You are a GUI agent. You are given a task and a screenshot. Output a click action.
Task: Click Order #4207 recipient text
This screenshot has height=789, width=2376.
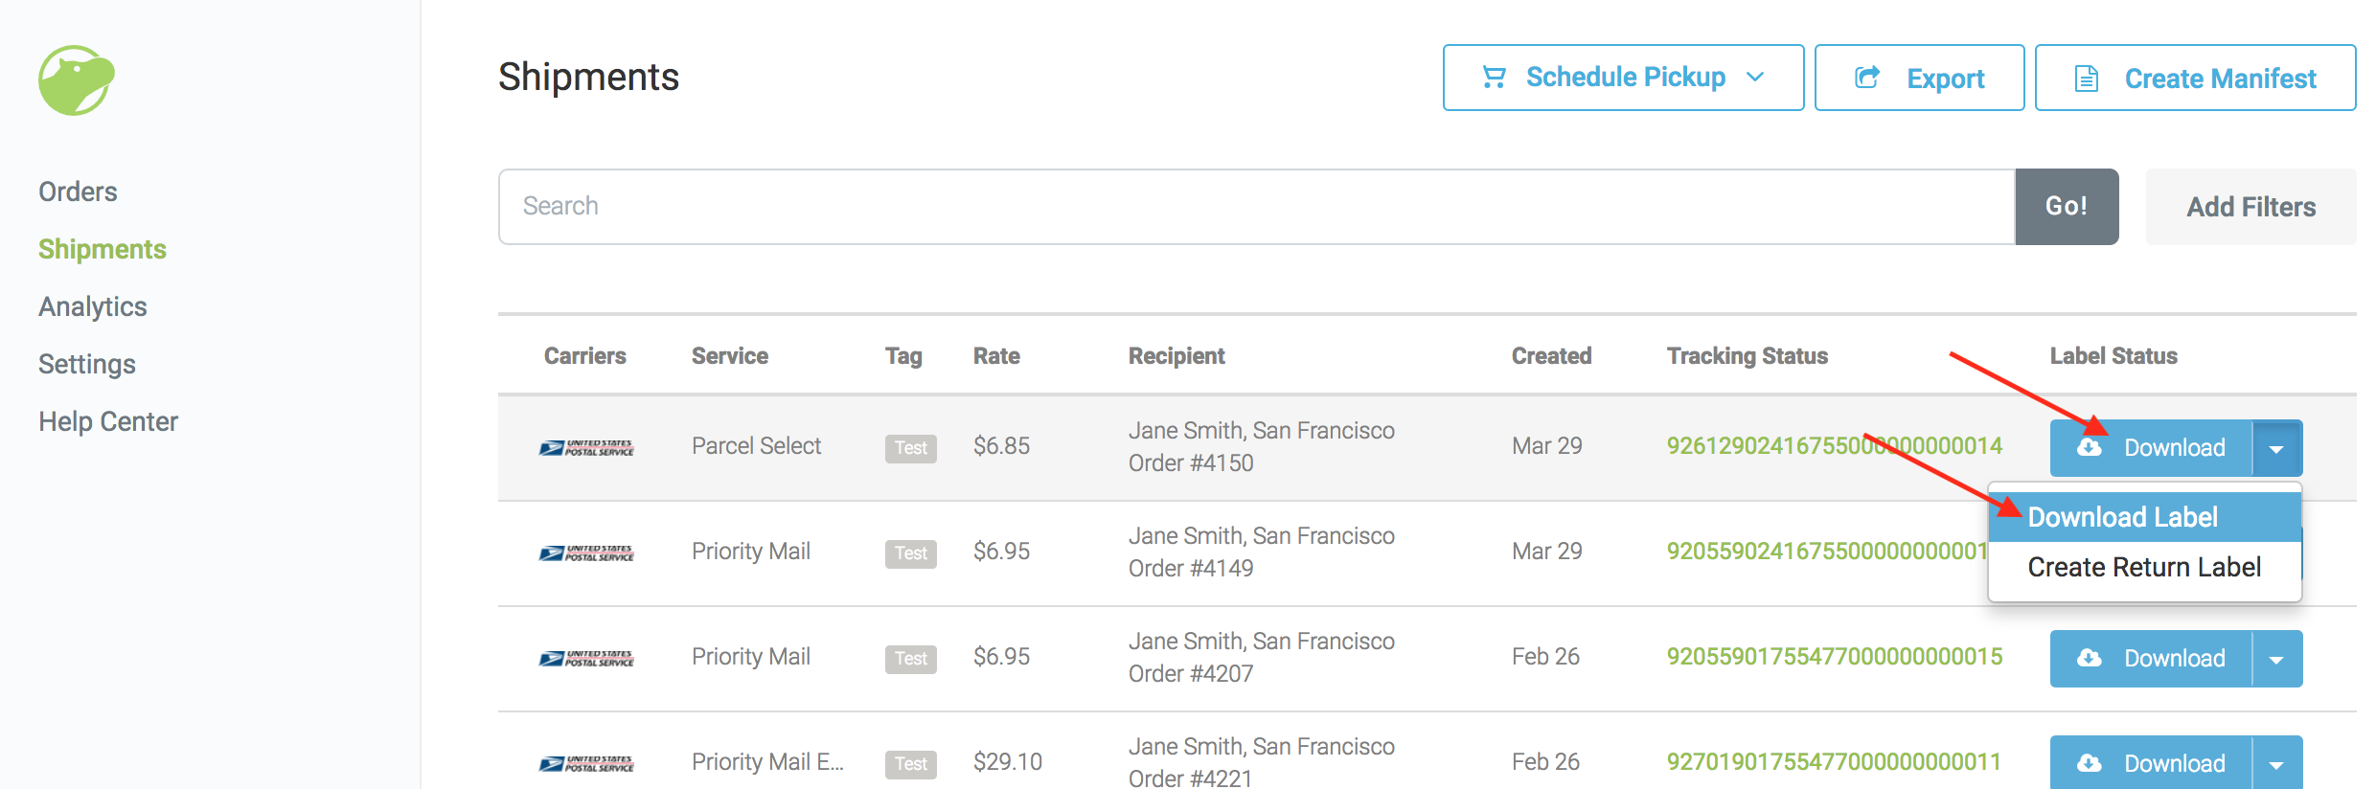click(x=1261, y=658)
